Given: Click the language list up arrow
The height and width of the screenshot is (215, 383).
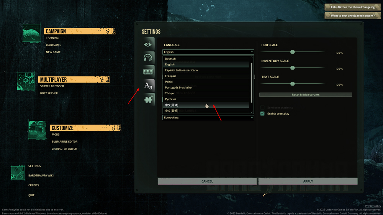Looking at the screenshot, I should (252, 57).
